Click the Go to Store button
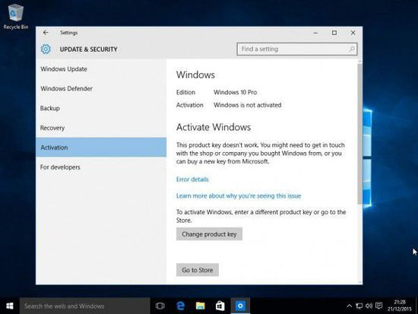 click(x=198, y=270)
